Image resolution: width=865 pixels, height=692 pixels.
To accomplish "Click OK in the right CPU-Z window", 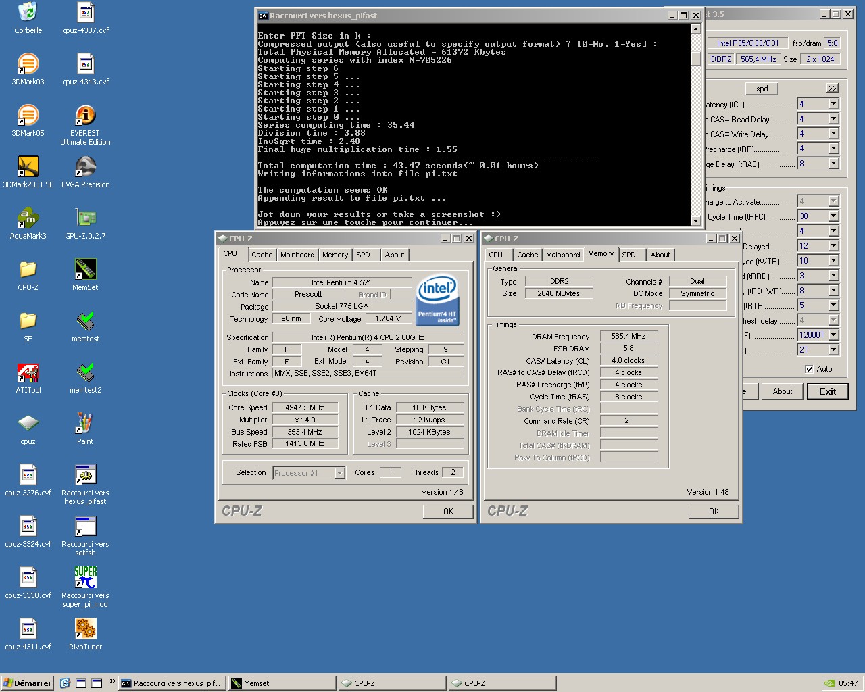I will pos(714,512).
